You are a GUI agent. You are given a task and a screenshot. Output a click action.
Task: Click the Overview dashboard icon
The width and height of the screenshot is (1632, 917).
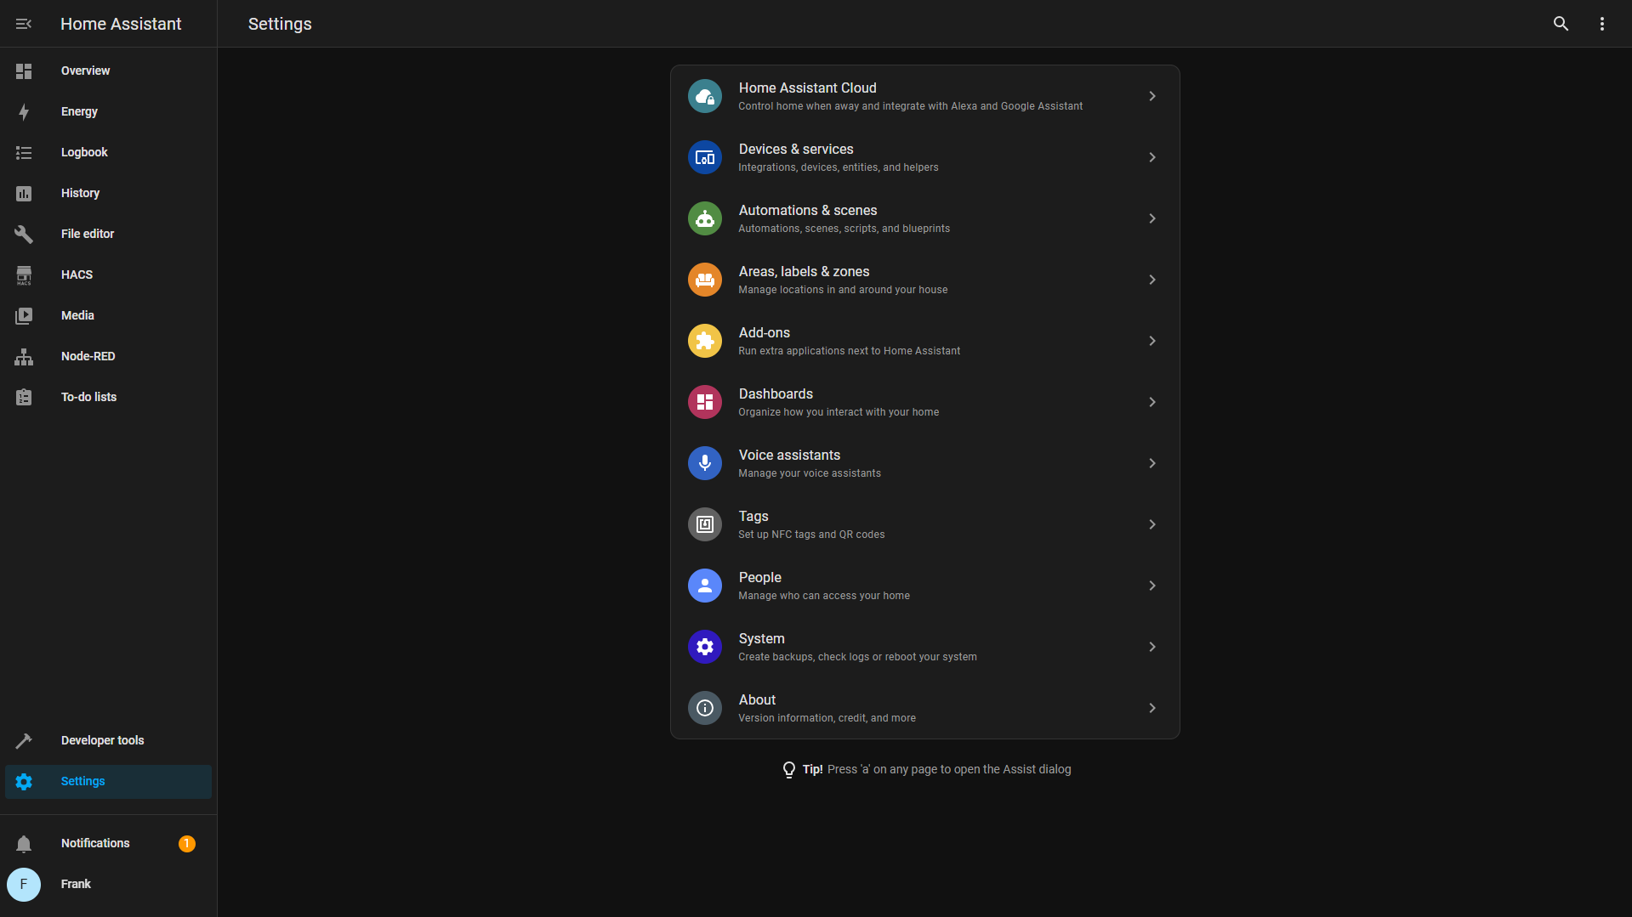click(24, 71)
